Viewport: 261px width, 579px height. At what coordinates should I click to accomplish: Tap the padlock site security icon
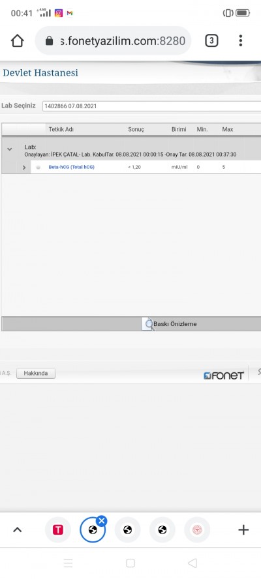click(x=49, y=40)
